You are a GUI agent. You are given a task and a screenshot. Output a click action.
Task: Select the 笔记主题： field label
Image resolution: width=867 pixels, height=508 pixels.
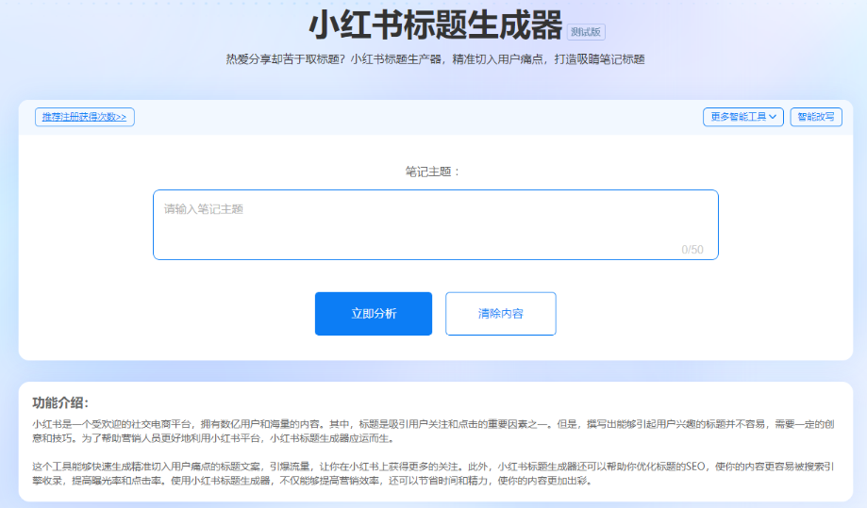[x=433, y=172]
